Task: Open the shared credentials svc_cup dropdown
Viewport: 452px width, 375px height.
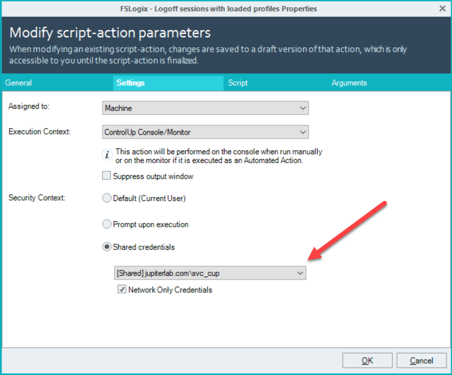Action: coord(210,273)
